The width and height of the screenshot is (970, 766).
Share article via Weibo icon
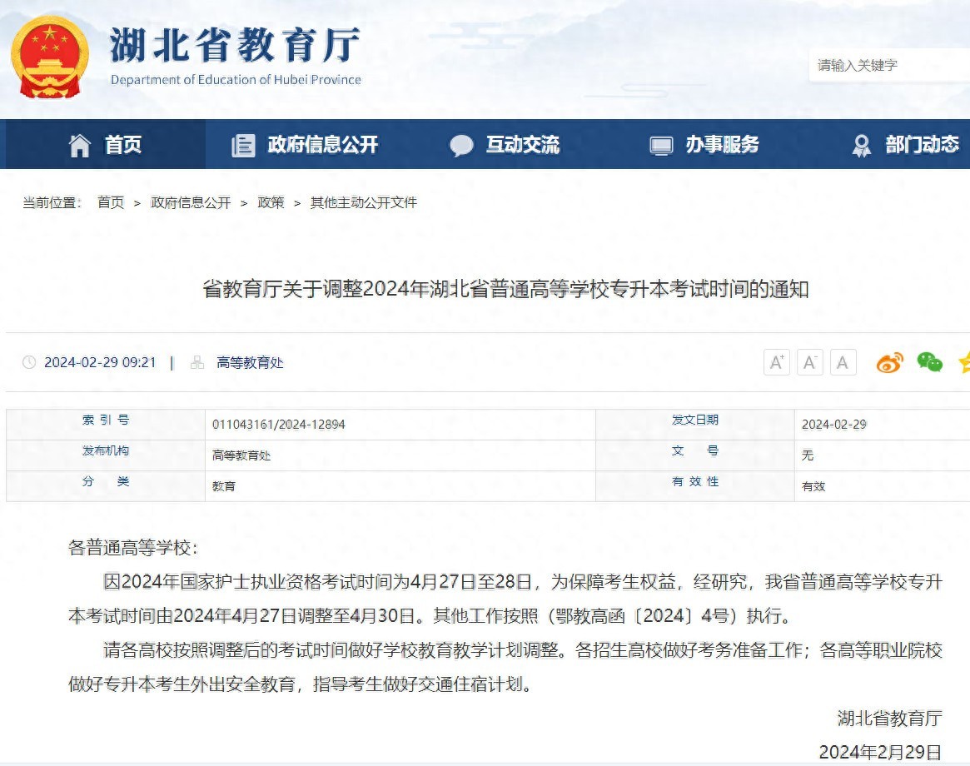[x=889, y=362]
